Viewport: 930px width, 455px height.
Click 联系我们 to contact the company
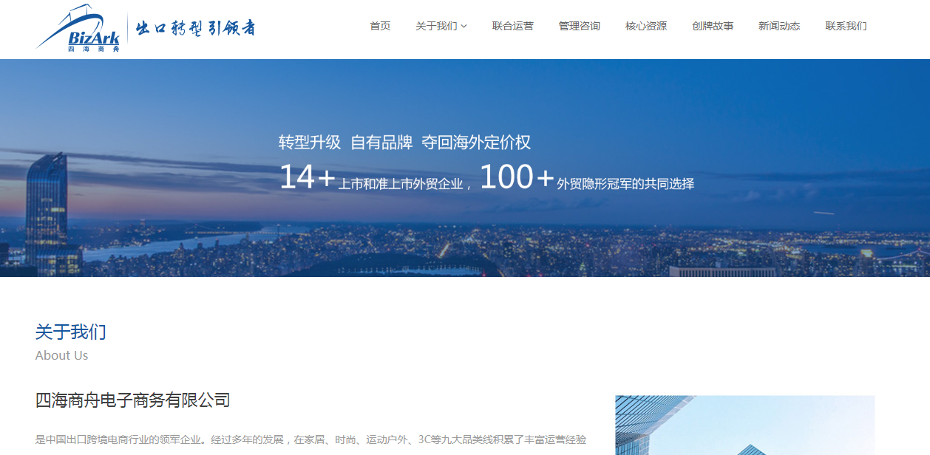pyautogui.click(x=846, y=26)
